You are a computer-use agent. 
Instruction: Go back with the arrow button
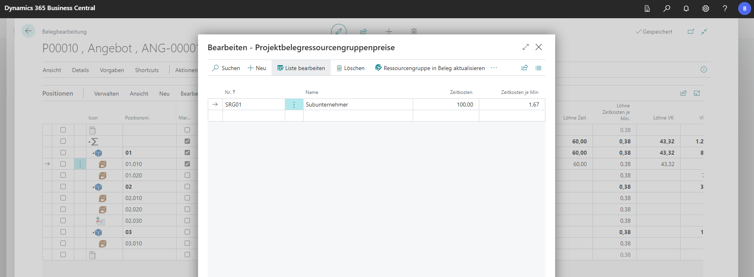click(28, 31)
